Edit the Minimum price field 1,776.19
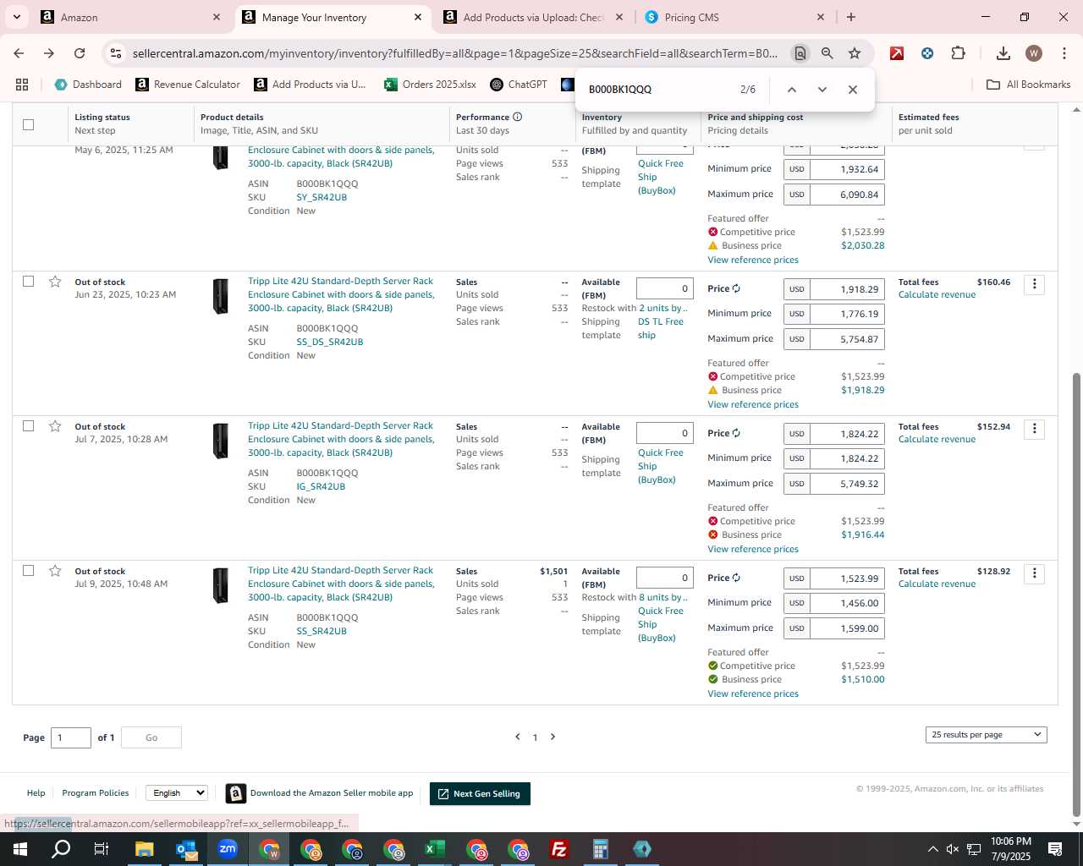Viewport: 1083px width, 866px height. pyautogui.click(x=847, y=314)
